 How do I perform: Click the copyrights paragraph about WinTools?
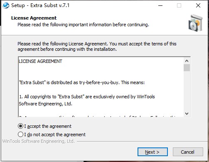point(87,100)
